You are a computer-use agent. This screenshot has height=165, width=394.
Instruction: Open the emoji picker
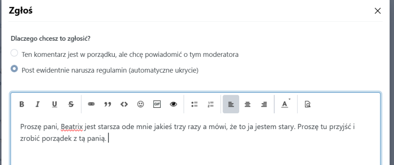[140, 104]
